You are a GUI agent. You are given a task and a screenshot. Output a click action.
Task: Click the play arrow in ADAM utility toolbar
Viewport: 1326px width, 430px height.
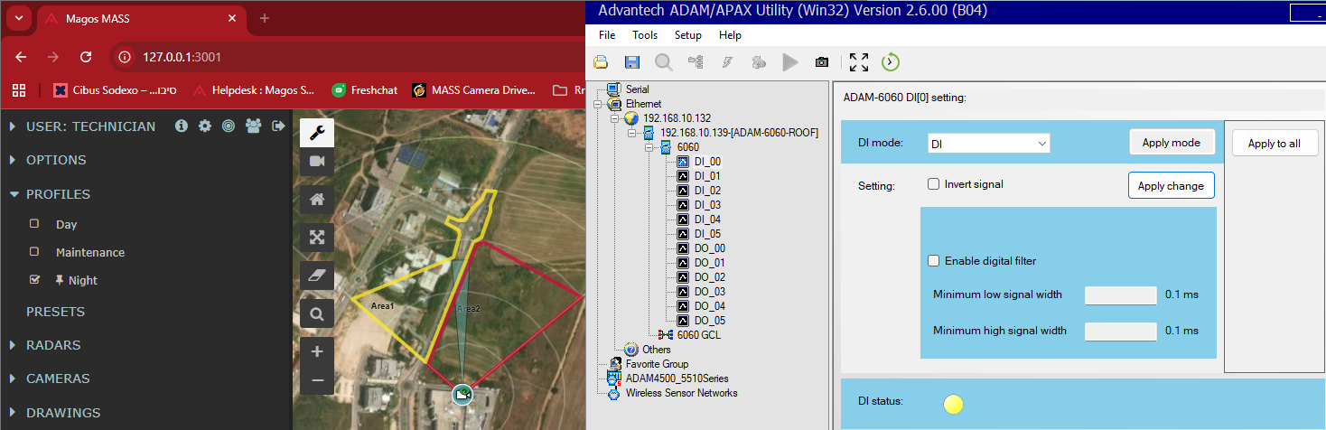790,62
